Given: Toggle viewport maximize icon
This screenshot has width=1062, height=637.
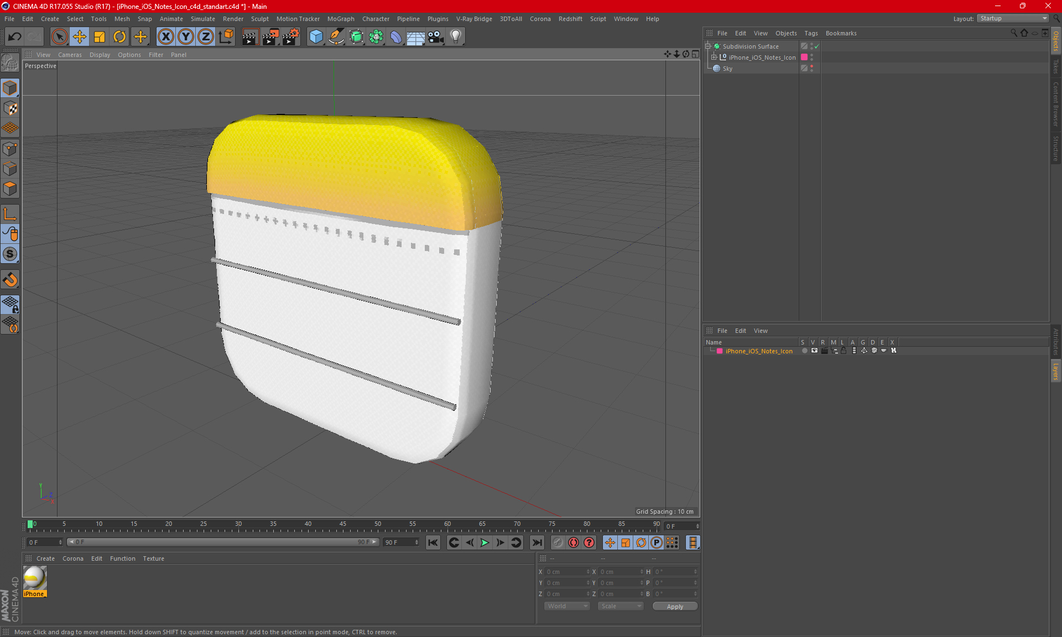Looking at the screenshot, I should tap(695, 54).
